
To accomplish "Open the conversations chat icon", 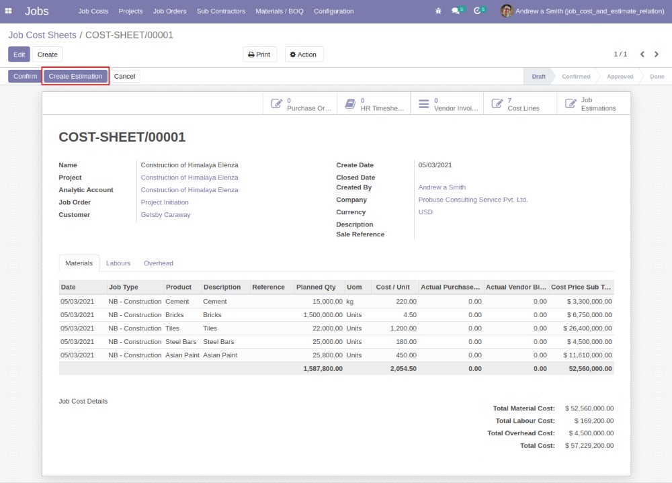I will coord(456,11).
